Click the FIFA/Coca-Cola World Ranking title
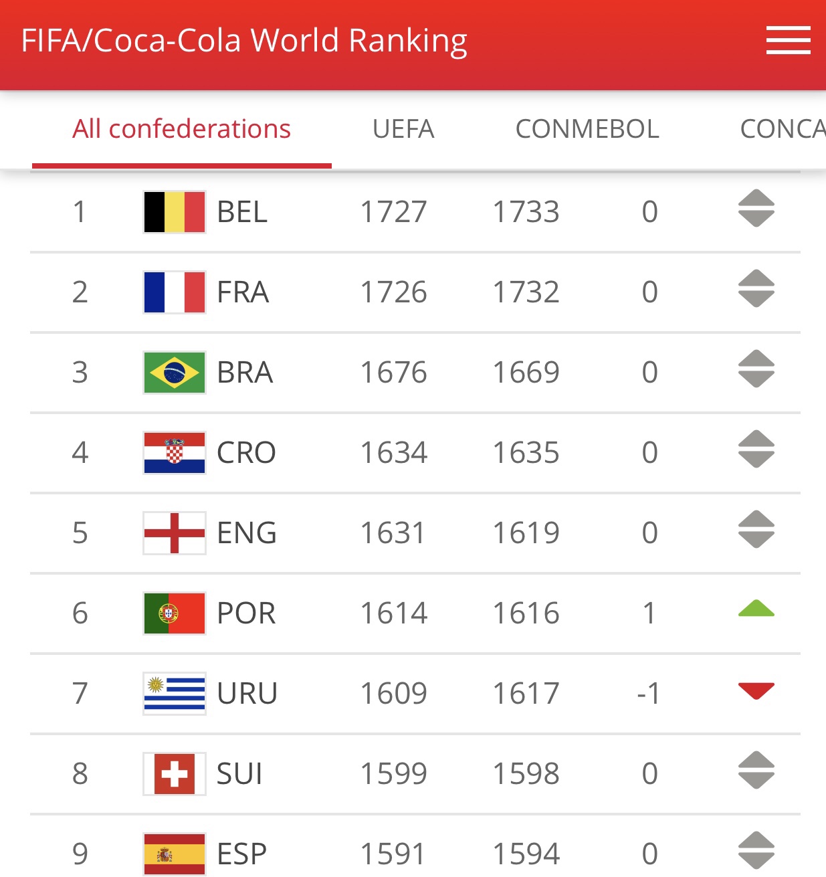The width and height of the screenshot is (826, 877). (244, 41)
